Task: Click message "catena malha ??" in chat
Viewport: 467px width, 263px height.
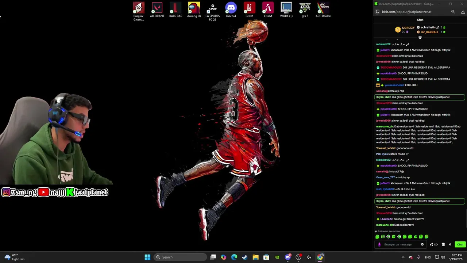Action: pyautogui.click(x=399, y=154)
